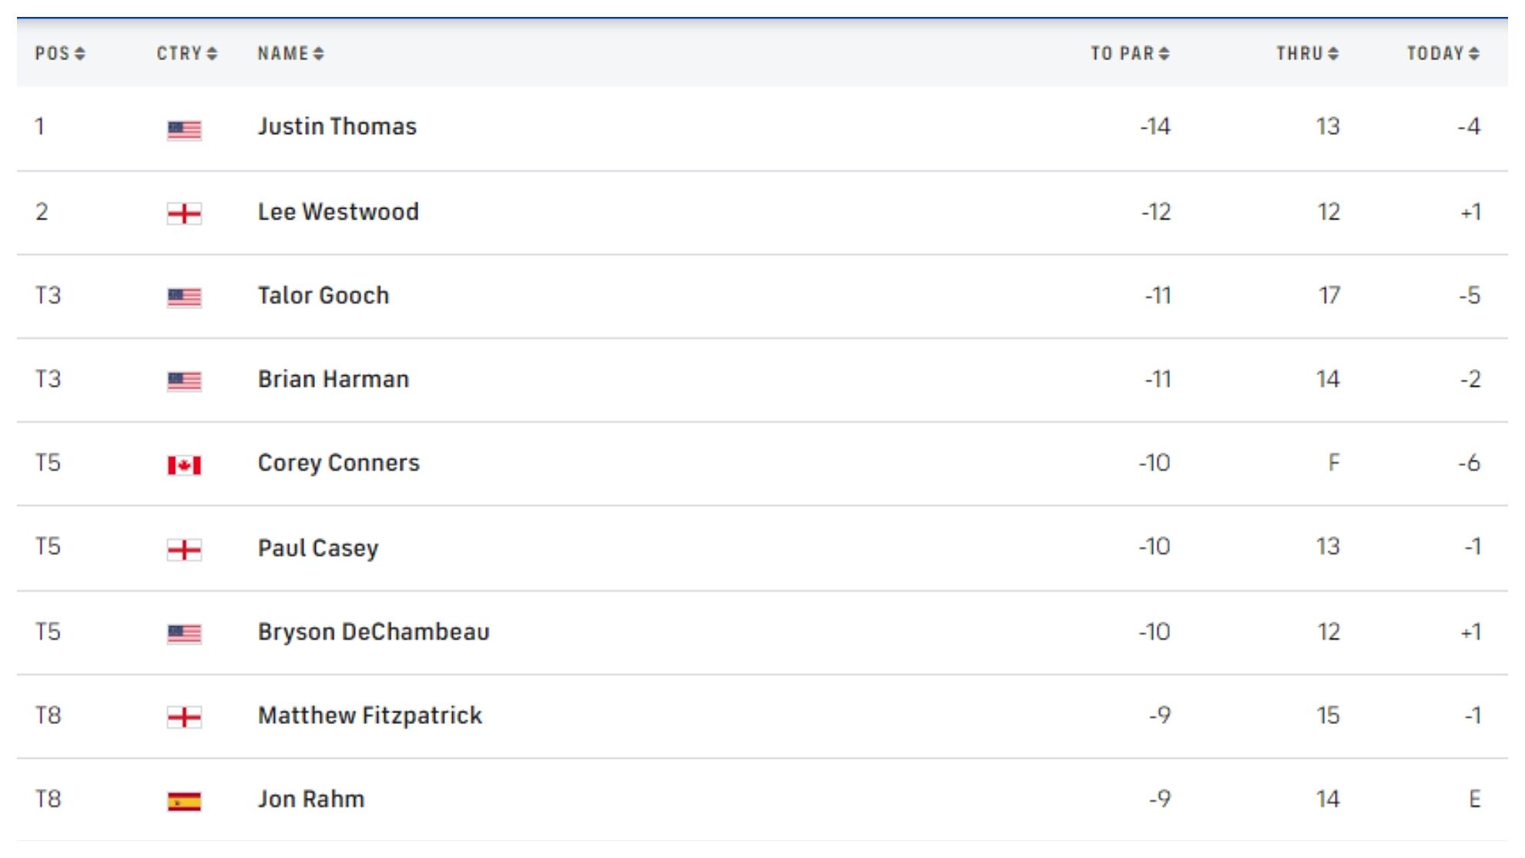Sort leaderboard by the POS column

click(59, 53)
